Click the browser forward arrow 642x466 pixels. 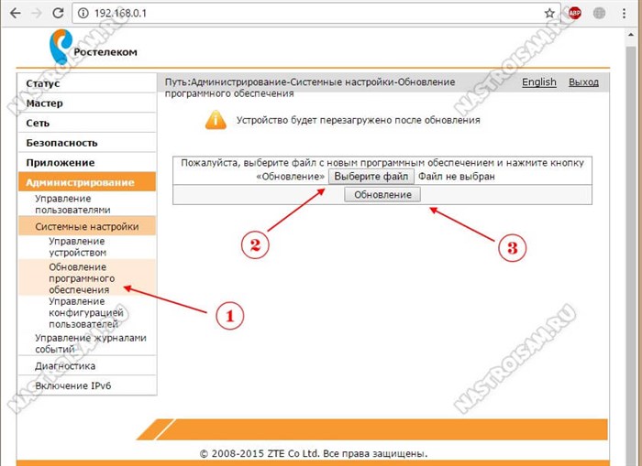coord(37,13)
